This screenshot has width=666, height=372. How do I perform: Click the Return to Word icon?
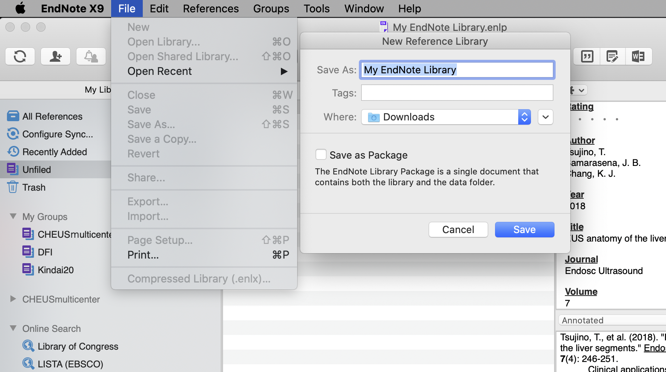point(638,56)
